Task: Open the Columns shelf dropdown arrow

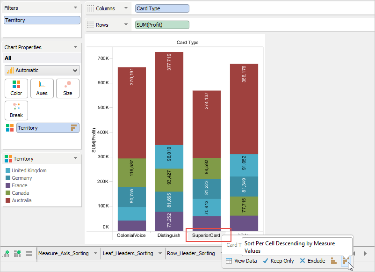Action: click(126, 8)
